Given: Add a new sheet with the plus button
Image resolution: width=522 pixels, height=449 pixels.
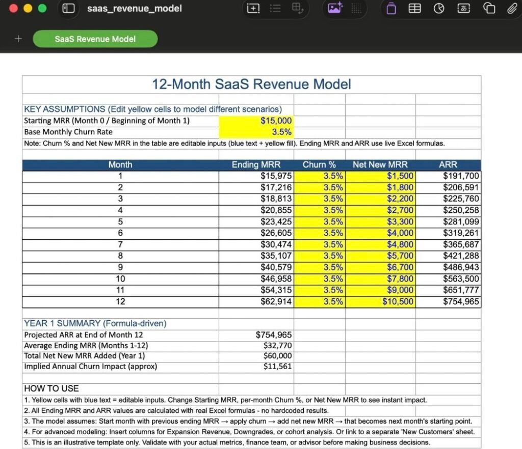Looking at the screenshot, I should (18, 39).
